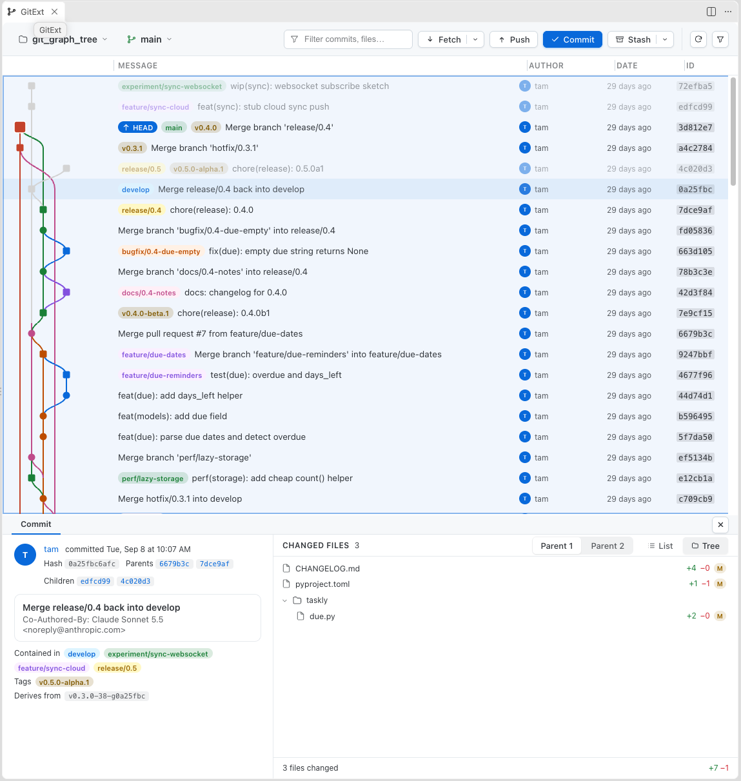Open the filter funnel icon button

click(x=720, y=39)
